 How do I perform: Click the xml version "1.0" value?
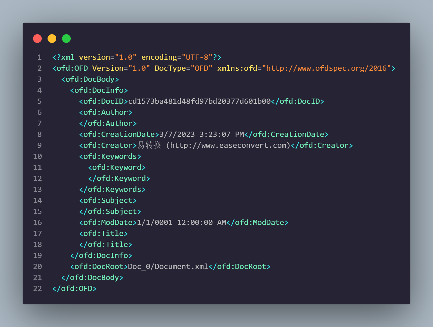coord(126,57)
